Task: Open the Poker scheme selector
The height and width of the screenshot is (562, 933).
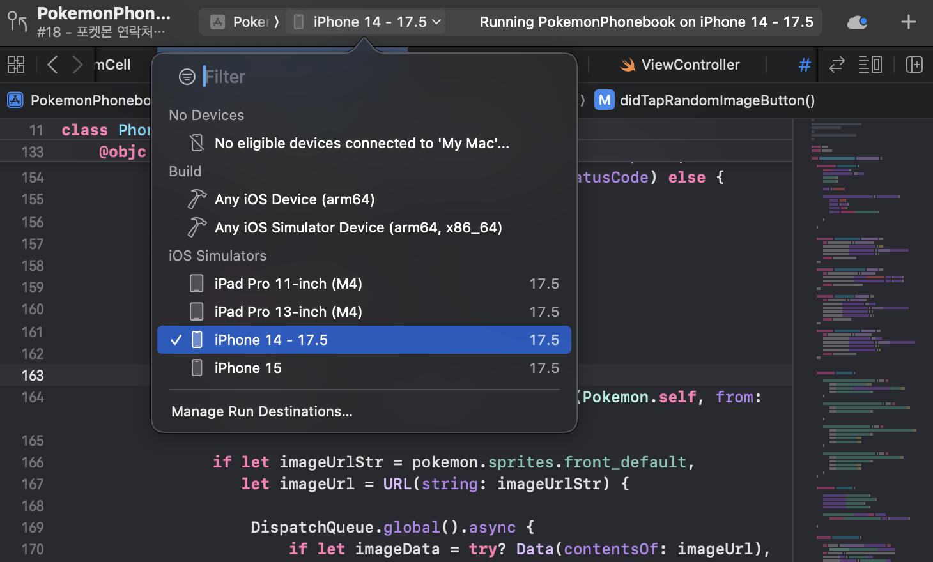Action: 241,22
